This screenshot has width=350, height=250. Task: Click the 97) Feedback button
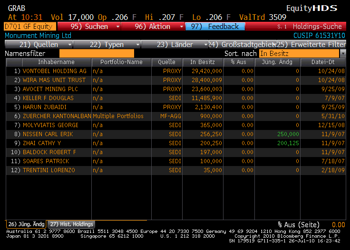pos(215,27)
